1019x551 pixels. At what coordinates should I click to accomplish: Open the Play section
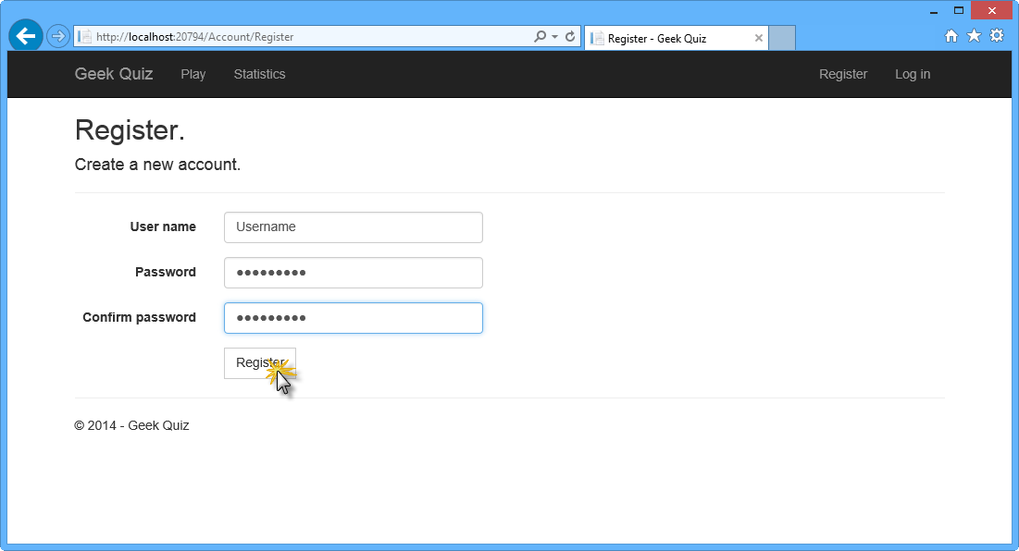pos(193,74)
